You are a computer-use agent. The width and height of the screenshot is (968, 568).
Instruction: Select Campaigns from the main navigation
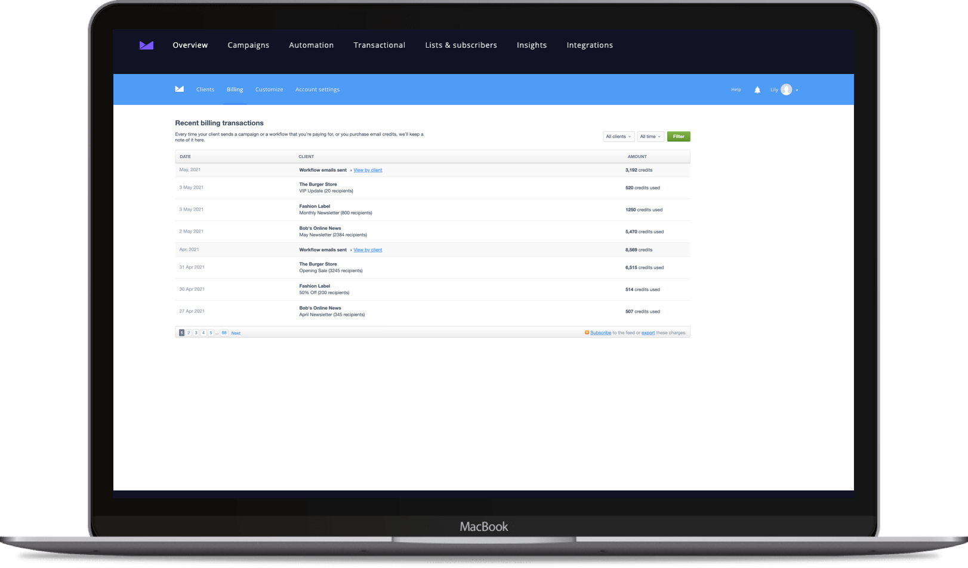248,45
